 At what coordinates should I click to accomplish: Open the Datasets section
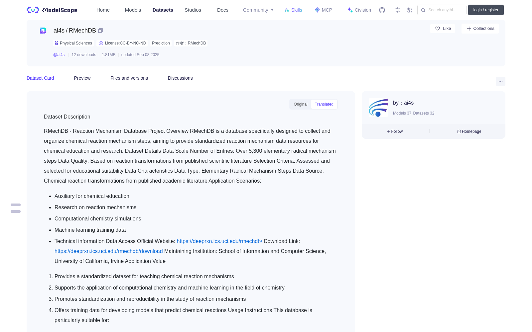pyautogui.click(x=163, y=10)
